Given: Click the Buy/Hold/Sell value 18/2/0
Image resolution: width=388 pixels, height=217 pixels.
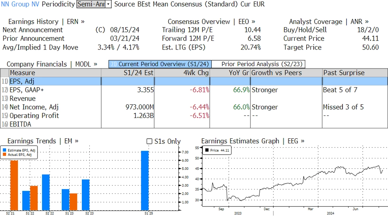Looking at the screenshot, I should pyautogui.click(x=368, y=30).
